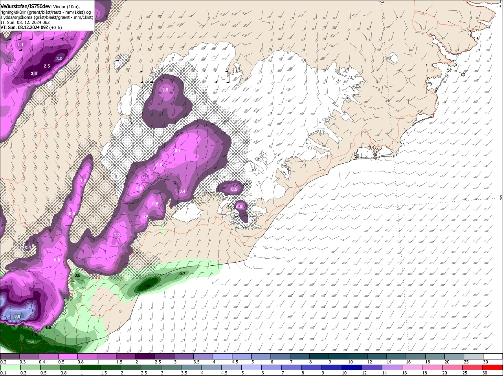Click the magenta swatch above snow-legend label 0.5
Viewport: 503px width, 376px height.
coord(68,356)
